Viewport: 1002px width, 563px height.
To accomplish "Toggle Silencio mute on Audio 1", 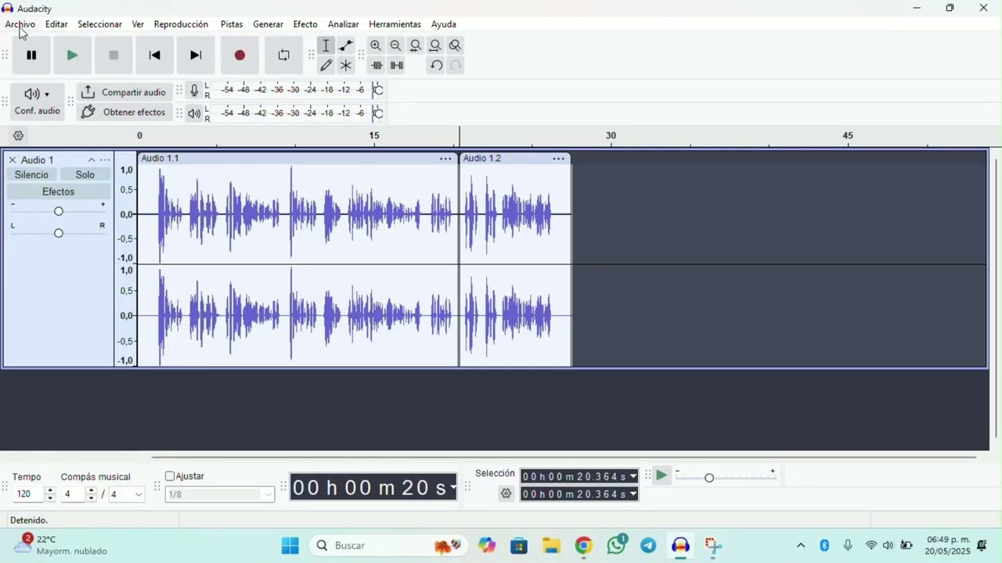I will (31, 175).
